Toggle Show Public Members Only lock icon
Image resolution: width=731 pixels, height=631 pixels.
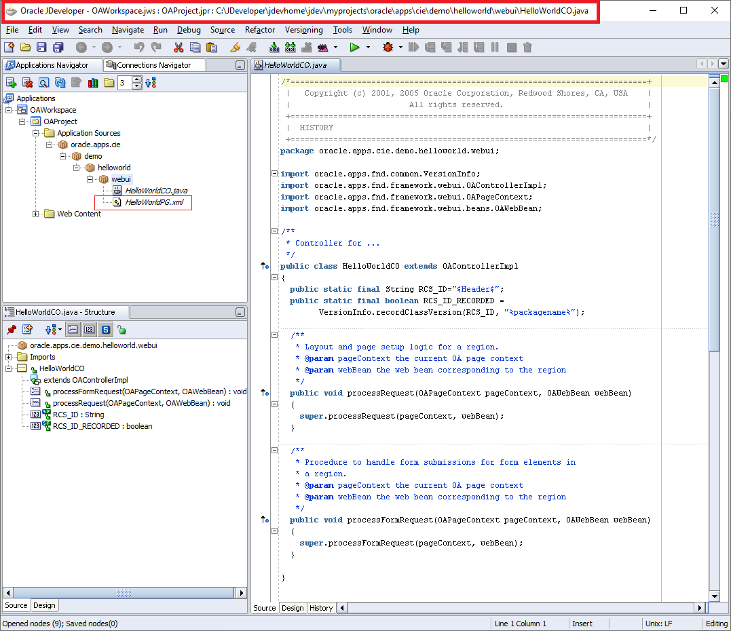(122, 330)
